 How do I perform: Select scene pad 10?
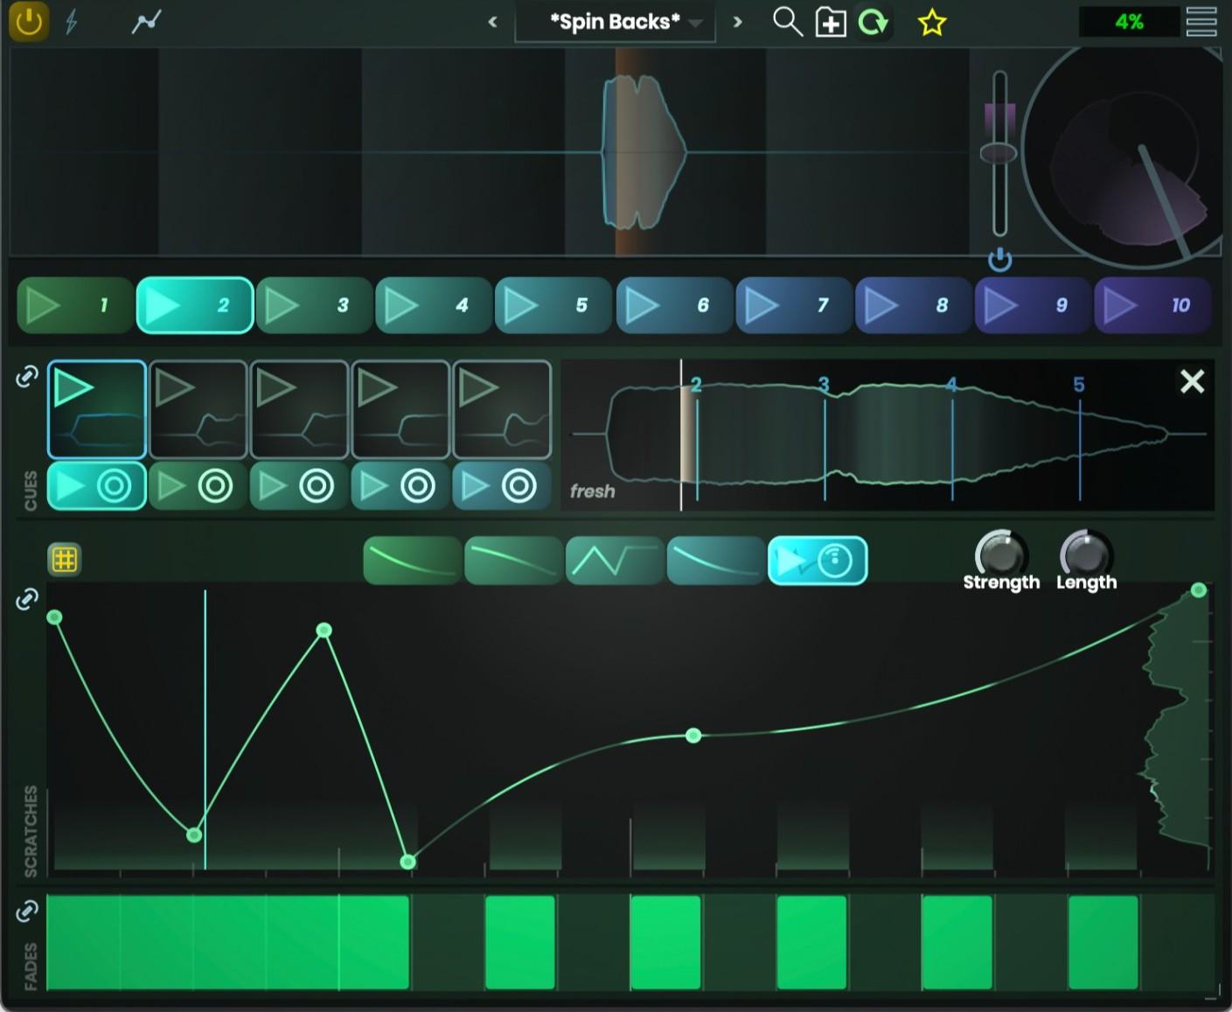click(1152, 305)
